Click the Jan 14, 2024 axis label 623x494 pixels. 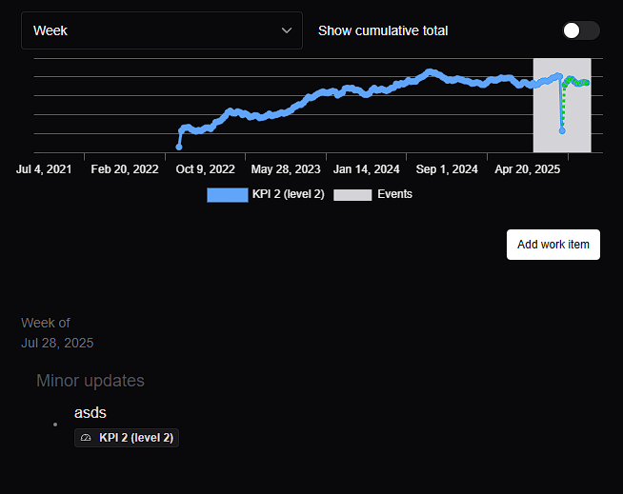coord(366,169)
